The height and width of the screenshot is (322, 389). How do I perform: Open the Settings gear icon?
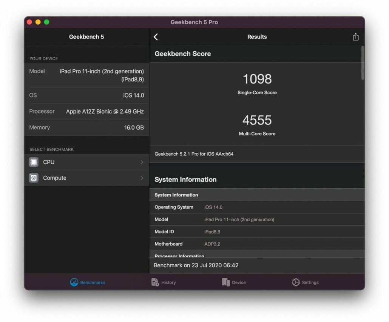pyautogui.click(x=296, y=282)
